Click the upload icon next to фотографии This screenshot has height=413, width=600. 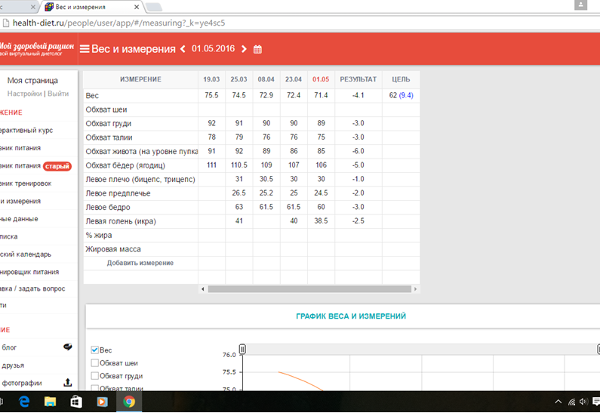click(x=67, y=383)
